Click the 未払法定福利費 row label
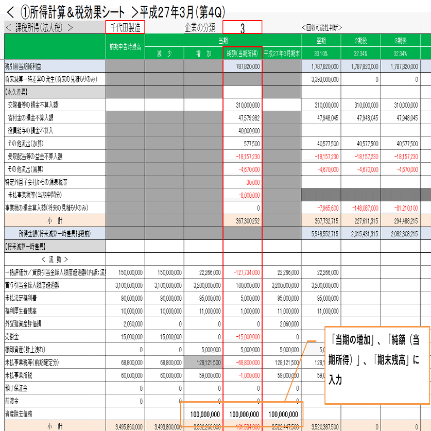This screenshot has width=431, height=431. [55, 298]
